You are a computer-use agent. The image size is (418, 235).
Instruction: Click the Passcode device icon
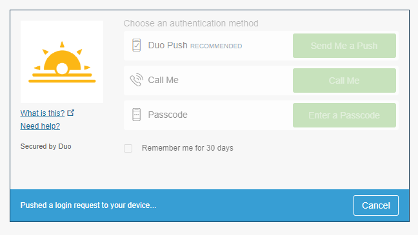[x=137, y=115]
